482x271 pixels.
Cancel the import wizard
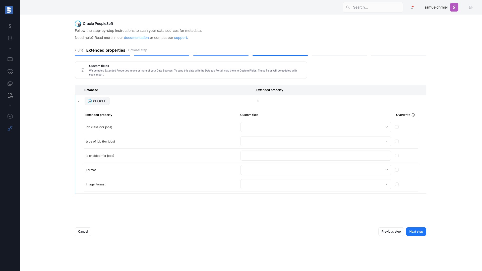click(x=83, y=232)
